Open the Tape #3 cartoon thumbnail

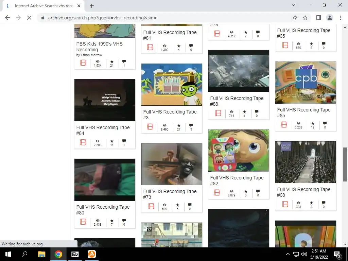click(172, 85)
